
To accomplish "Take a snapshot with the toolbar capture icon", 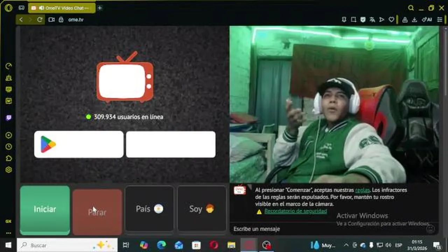I will point(353,20).
